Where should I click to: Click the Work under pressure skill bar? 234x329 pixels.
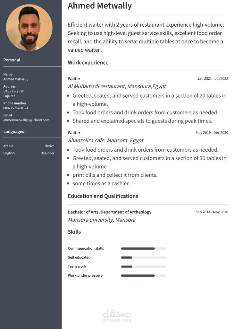143,275
